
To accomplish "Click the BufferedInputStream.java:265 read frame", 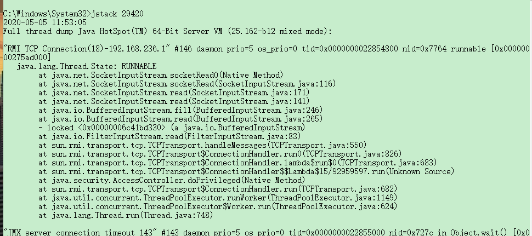I will [x=180, y=119].
